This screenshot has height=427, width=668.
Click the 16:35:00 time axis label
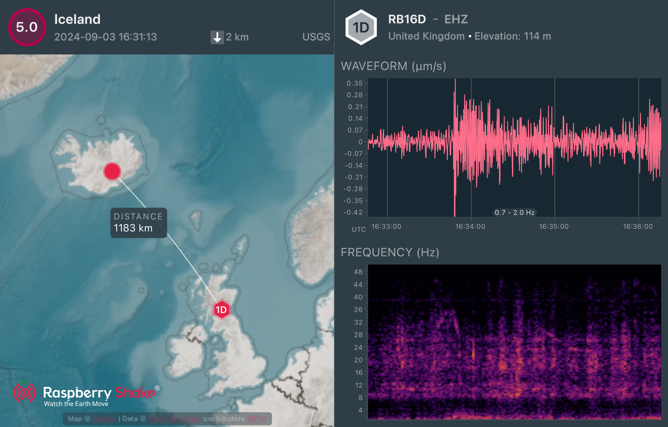click(554, 227)
